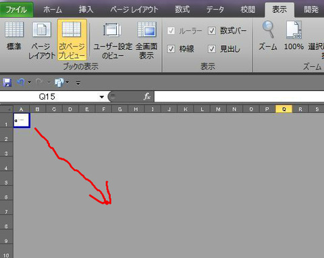Click the Redo arrow icon
Viewport: 324px width, 258px height.
click(x=39, y=82)
